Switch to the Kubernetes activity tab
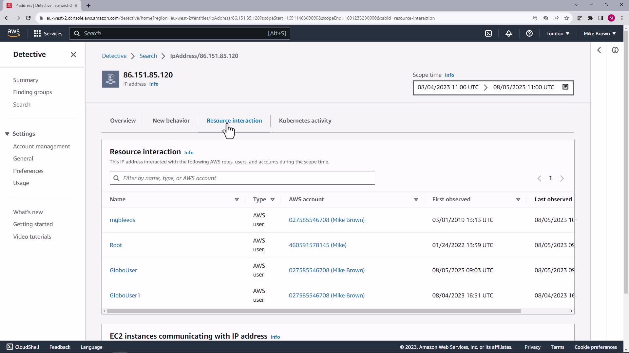The height and width of the screenshot is (353, 629). tap(305, 121)
